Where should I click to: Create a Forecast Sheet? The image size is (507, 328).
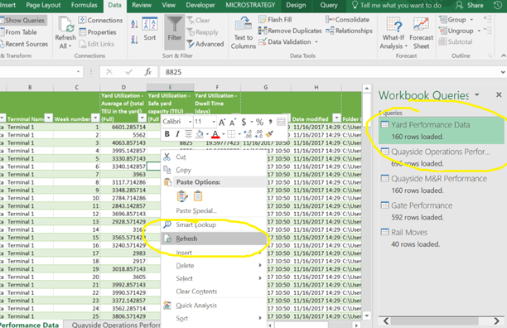pos(421,32)
